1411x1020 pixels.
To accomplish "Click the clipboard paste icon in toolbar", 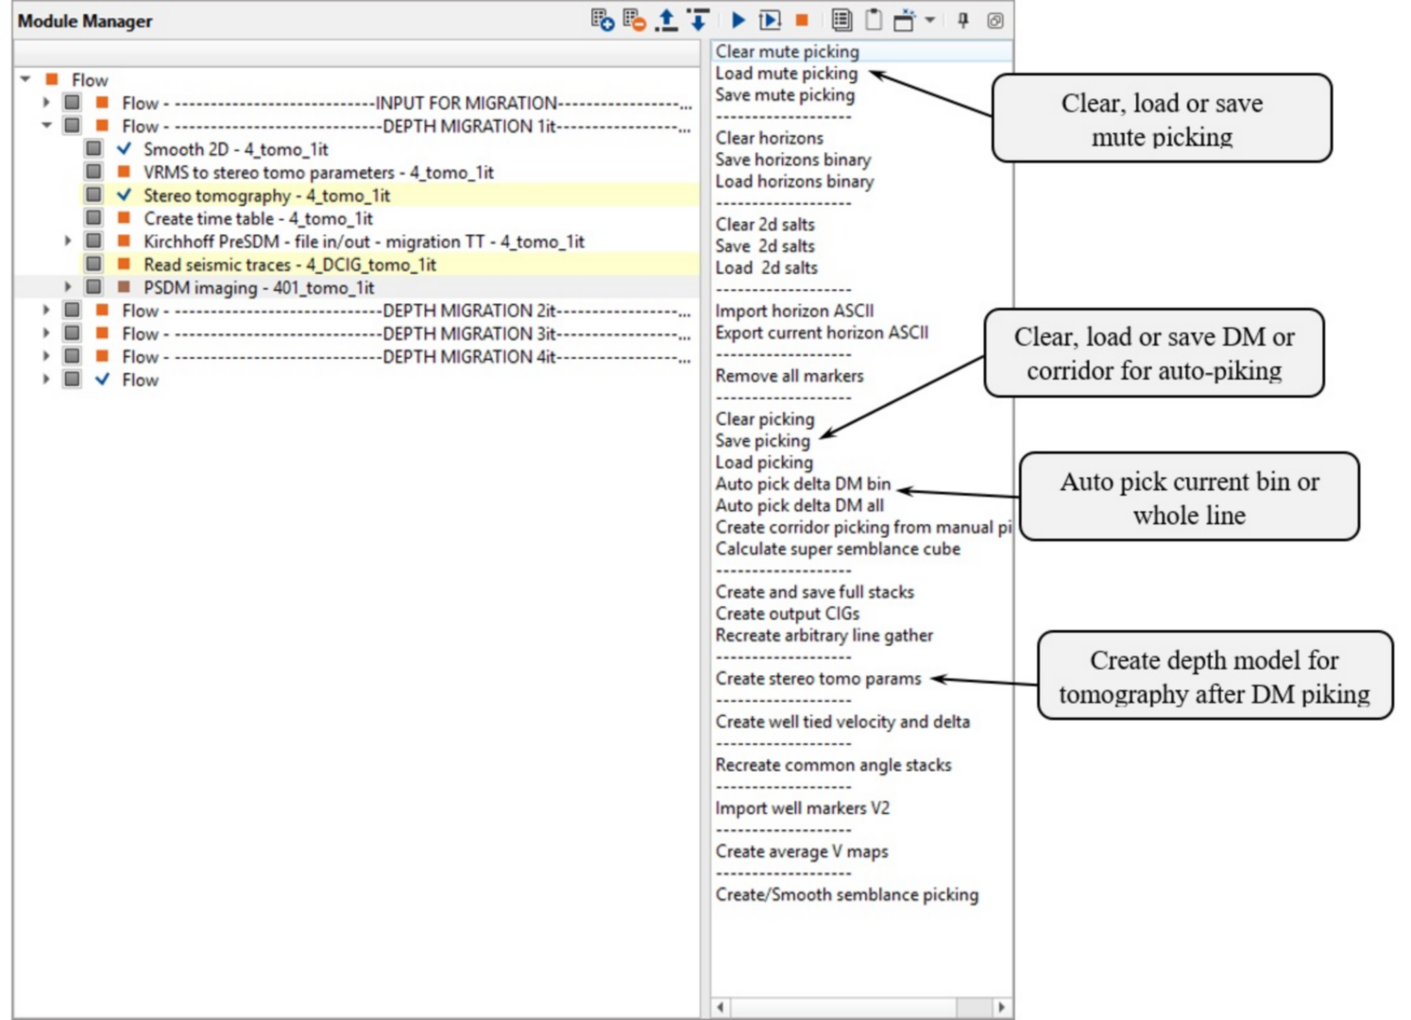I will click(x=874, y=20).
